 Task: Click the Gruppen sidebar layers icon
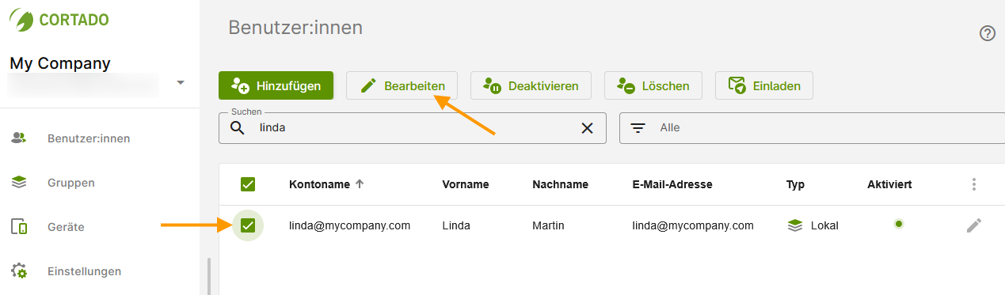point(19,182)
